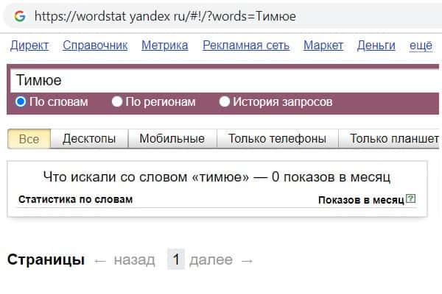Click the search field containing Тимюе

[x=225, y=80]
